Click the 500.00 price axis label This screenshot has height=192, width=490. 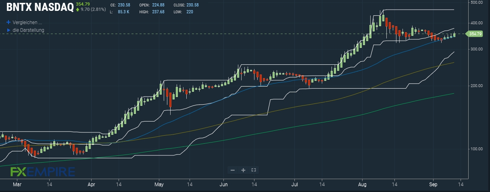point(476,3)
